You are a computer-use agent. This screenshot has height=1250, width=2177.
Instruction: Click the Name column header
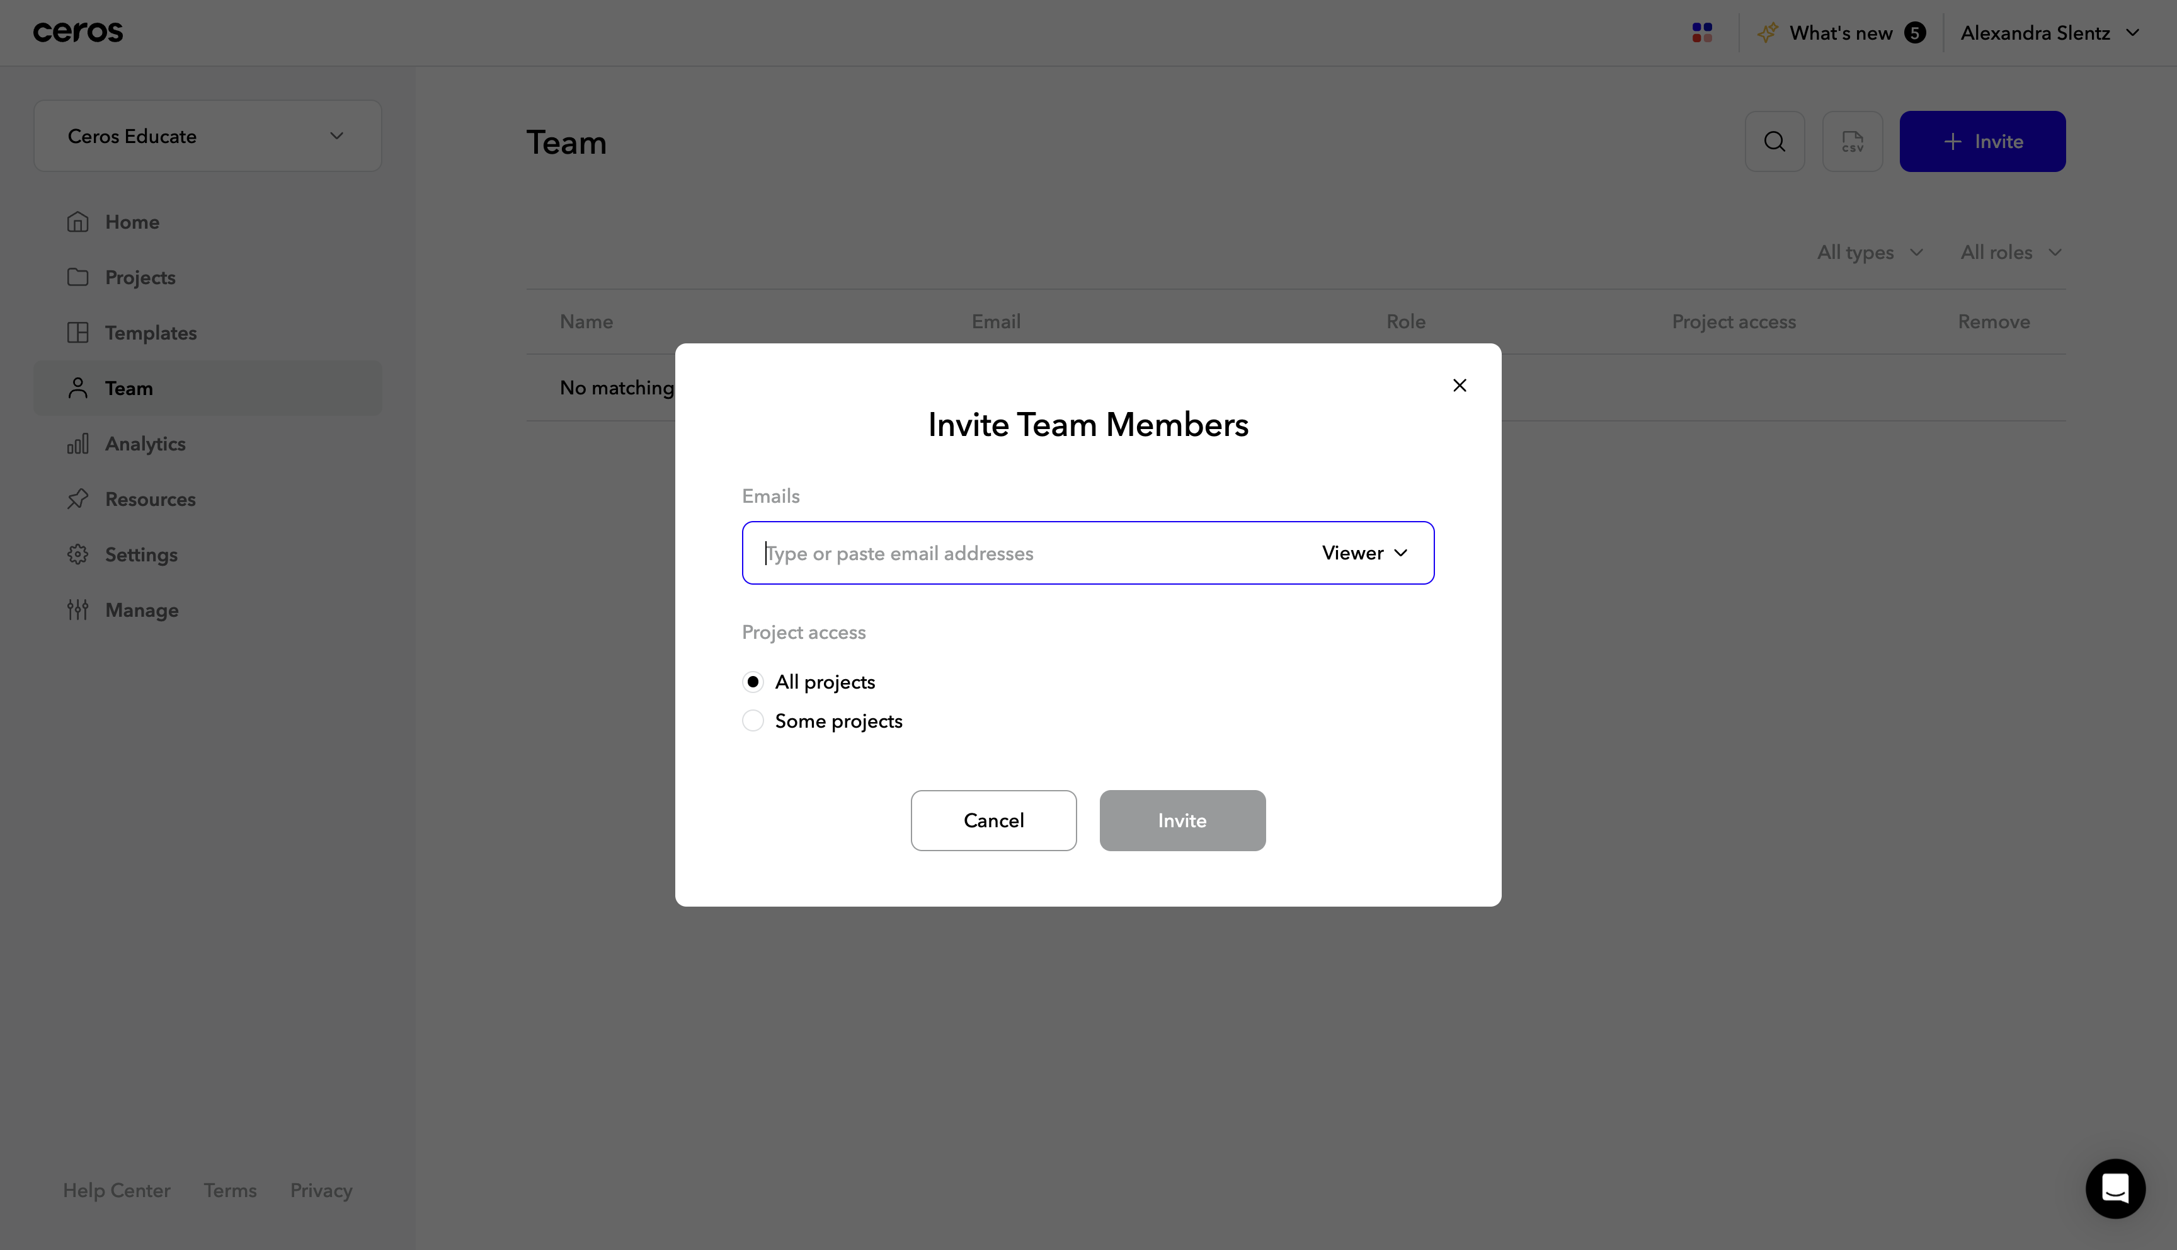tap(586, 322)
